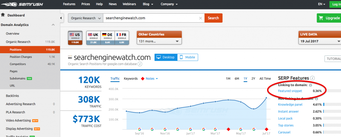Open the Knowledge panel link
The image size is (341, 137).
pyautogui.click(x=290, y=105)
